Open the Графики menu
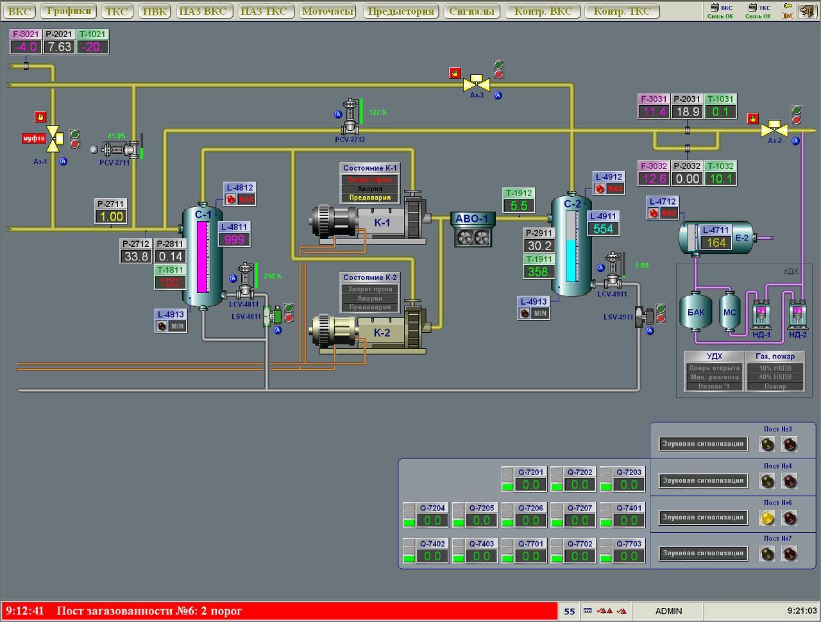Screen dimensions: 821x622 pyautogui.click(x=69, y=11)
